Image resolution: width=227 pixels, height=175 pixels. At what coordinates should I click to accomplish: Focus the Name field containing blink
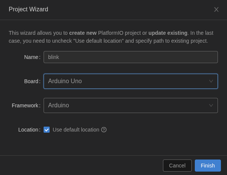pos(131,57)
